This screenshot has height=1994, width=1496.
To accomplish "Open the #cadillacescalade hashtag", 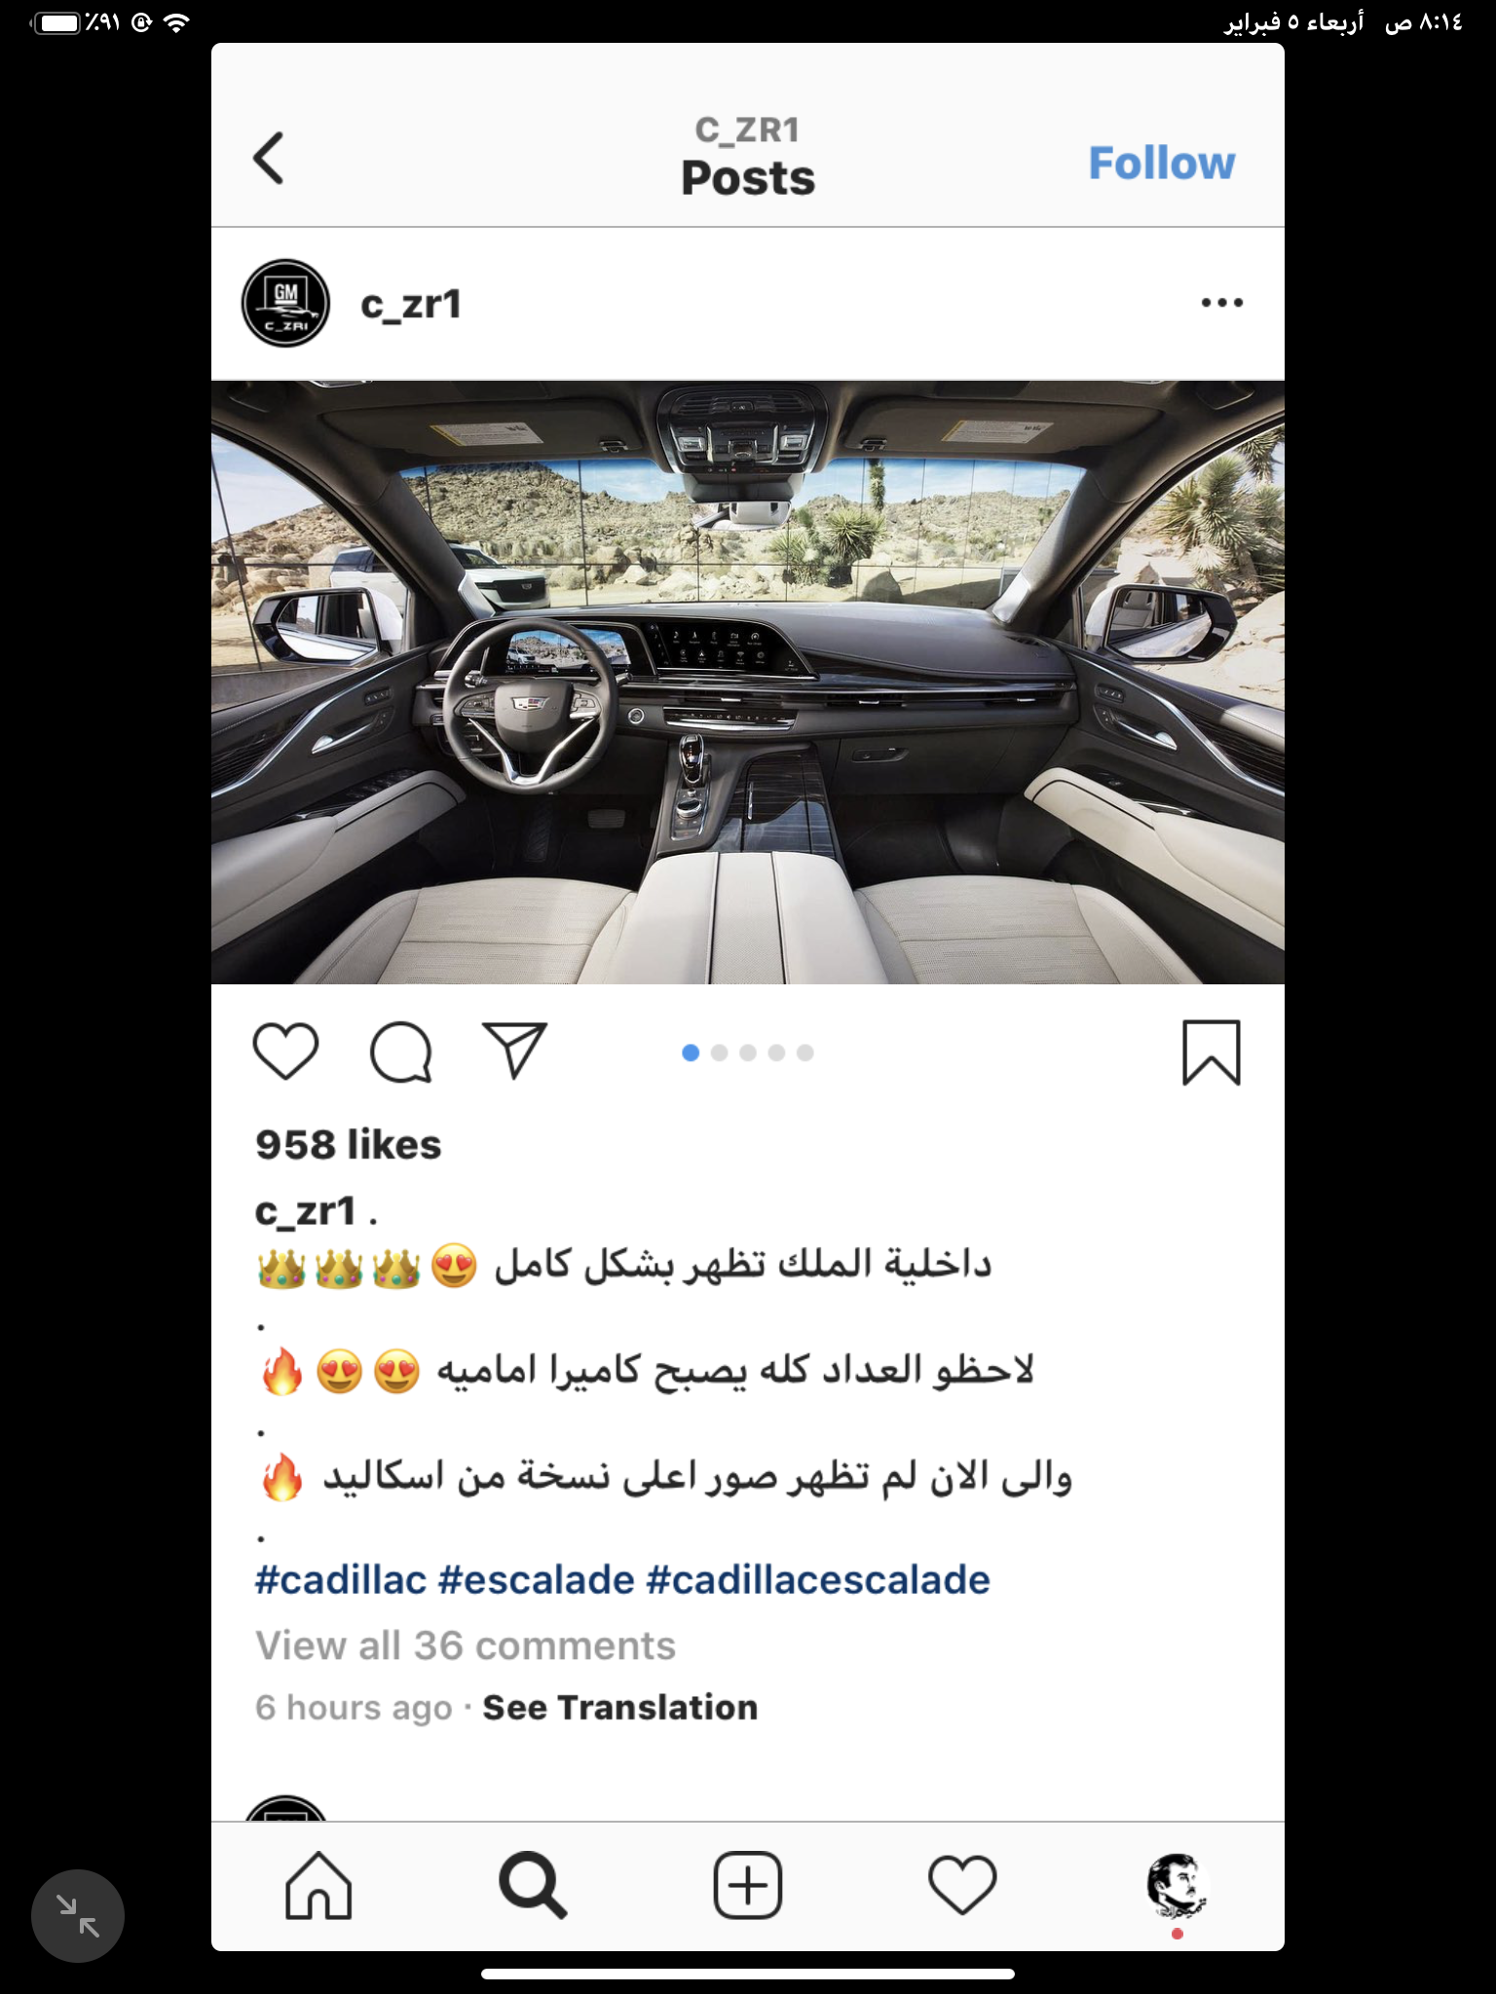I will tap(818, 1579).
